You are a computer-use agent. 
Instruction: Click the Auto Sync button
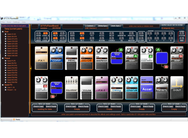point(116,26)
